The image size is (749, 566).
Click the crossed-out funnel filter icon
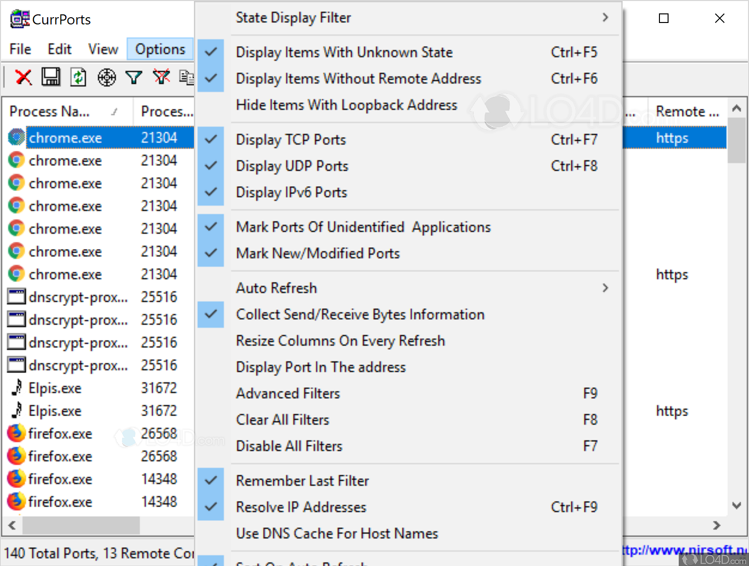click(161, 77)
